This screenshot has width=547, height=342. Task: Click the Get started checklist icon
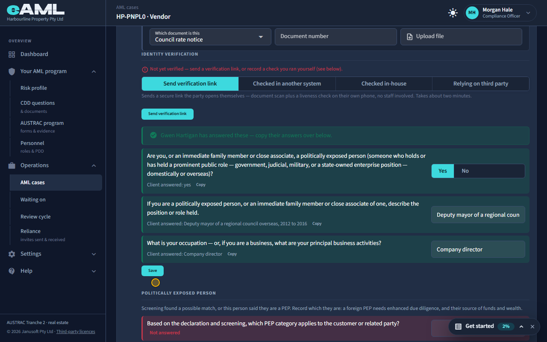tap(458, 327)
